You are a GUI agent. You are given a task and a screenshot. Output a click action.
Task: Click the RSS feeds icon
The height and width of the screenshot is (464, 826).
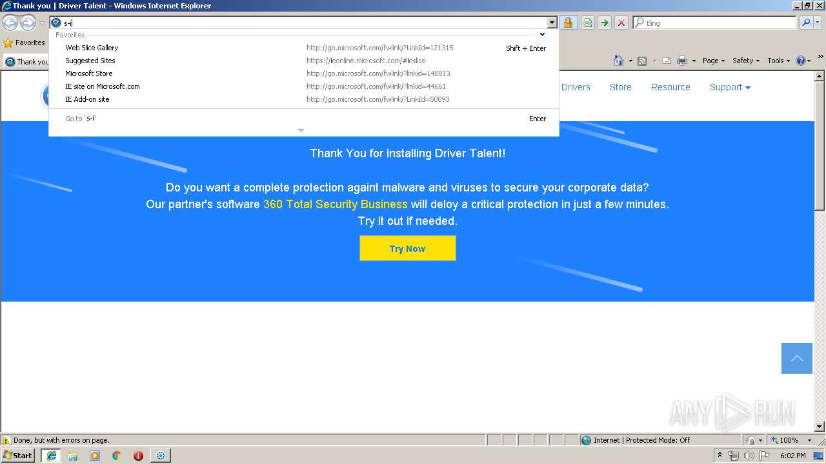point(642,61)
